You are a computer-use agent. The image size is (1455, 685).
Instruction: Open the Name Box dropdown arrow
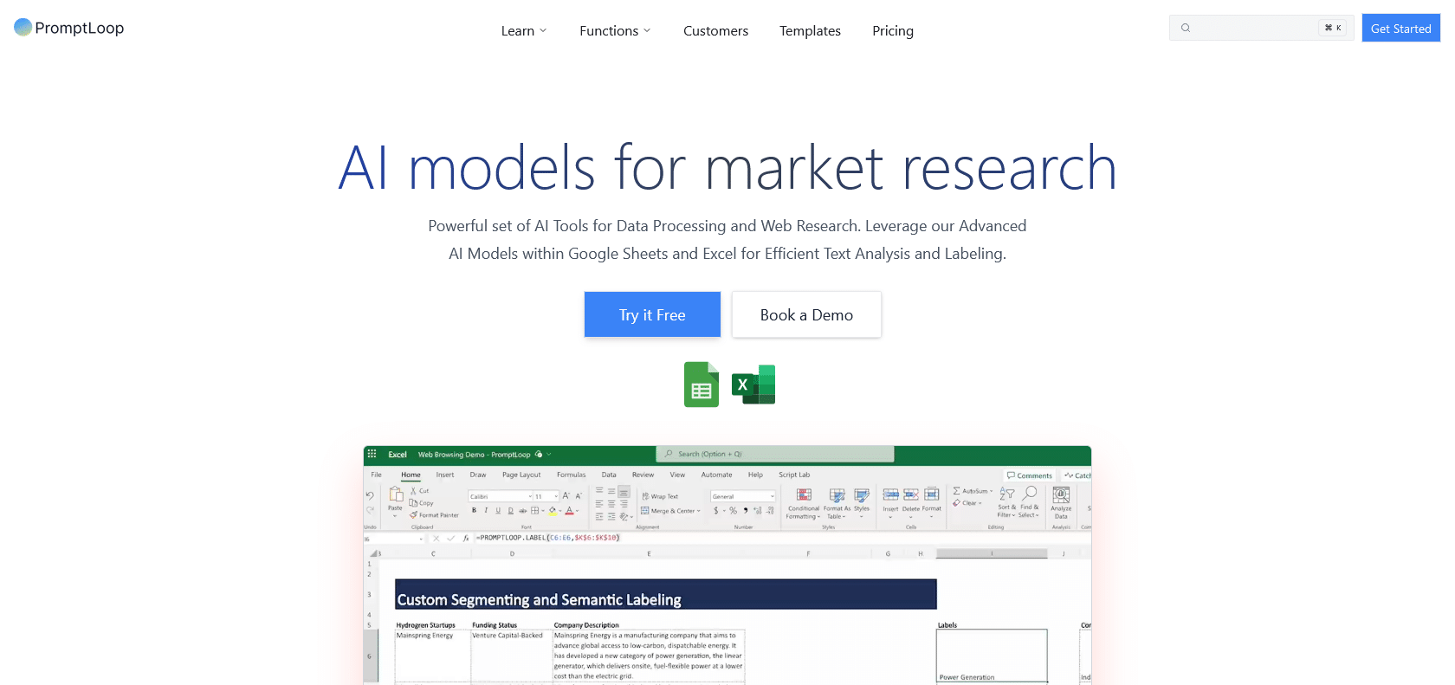coord(421,539)
